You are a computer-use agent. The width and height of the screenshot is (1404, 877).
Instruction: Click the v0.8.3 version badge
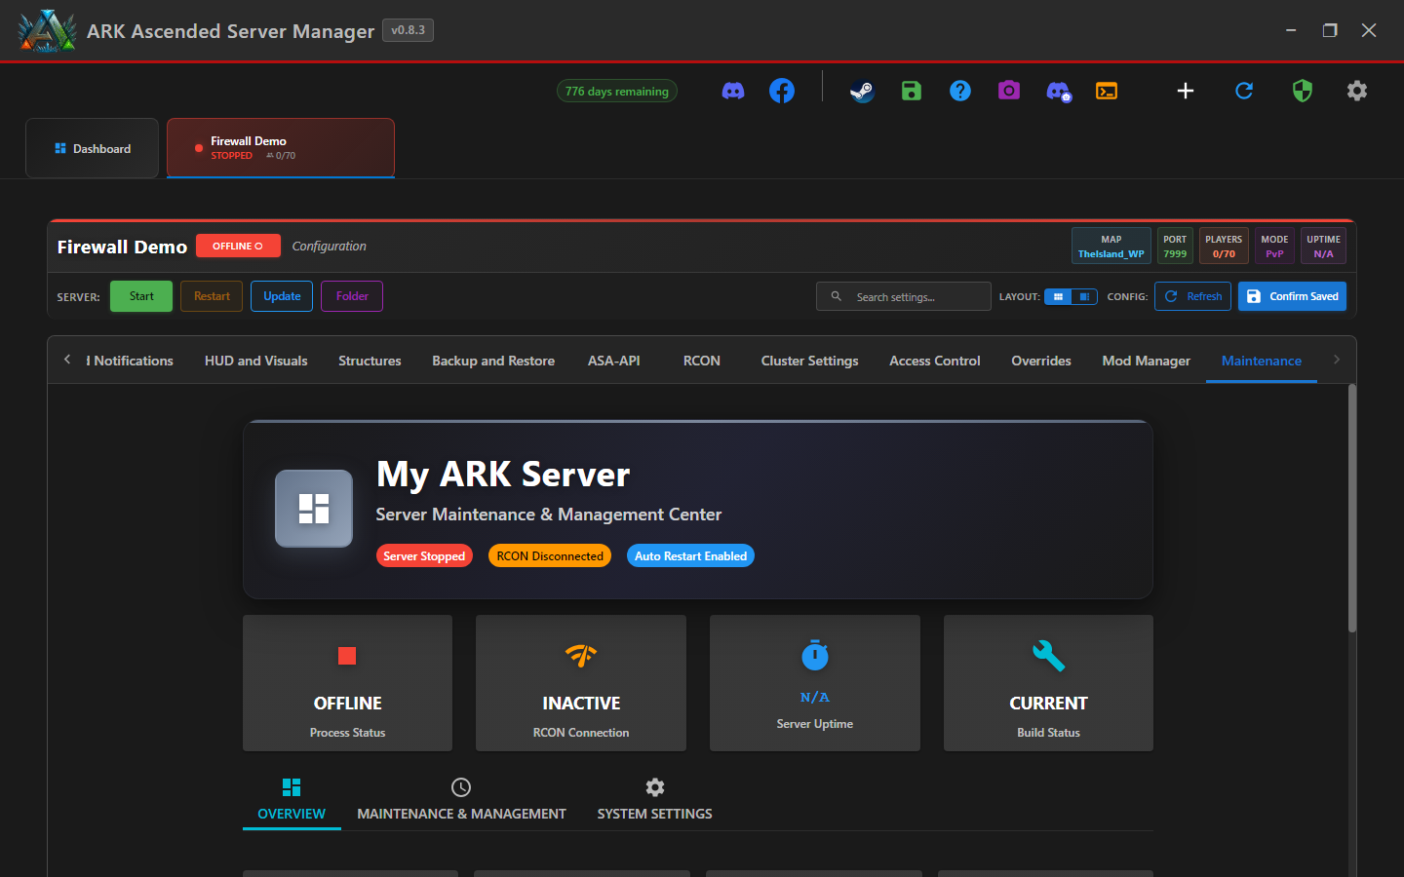[408, 30]
